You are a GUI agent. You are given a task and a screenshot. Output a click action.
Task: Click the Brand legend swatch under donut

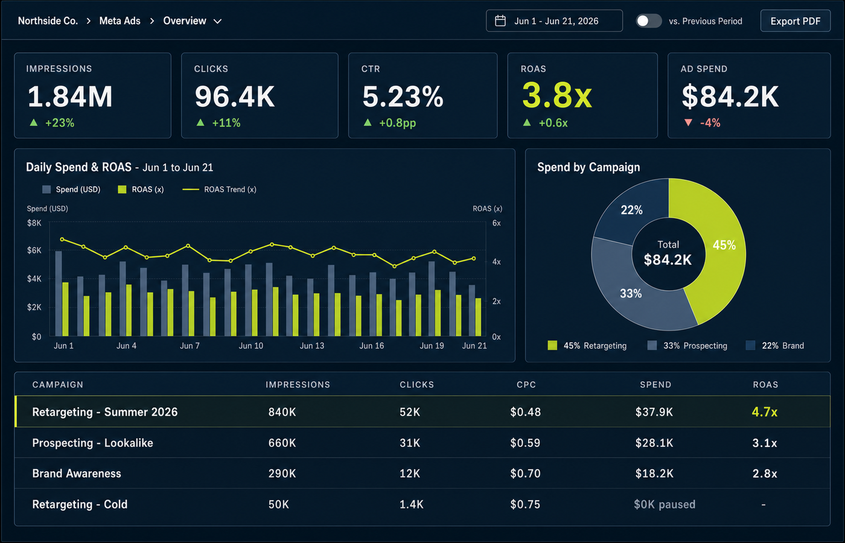750,345
